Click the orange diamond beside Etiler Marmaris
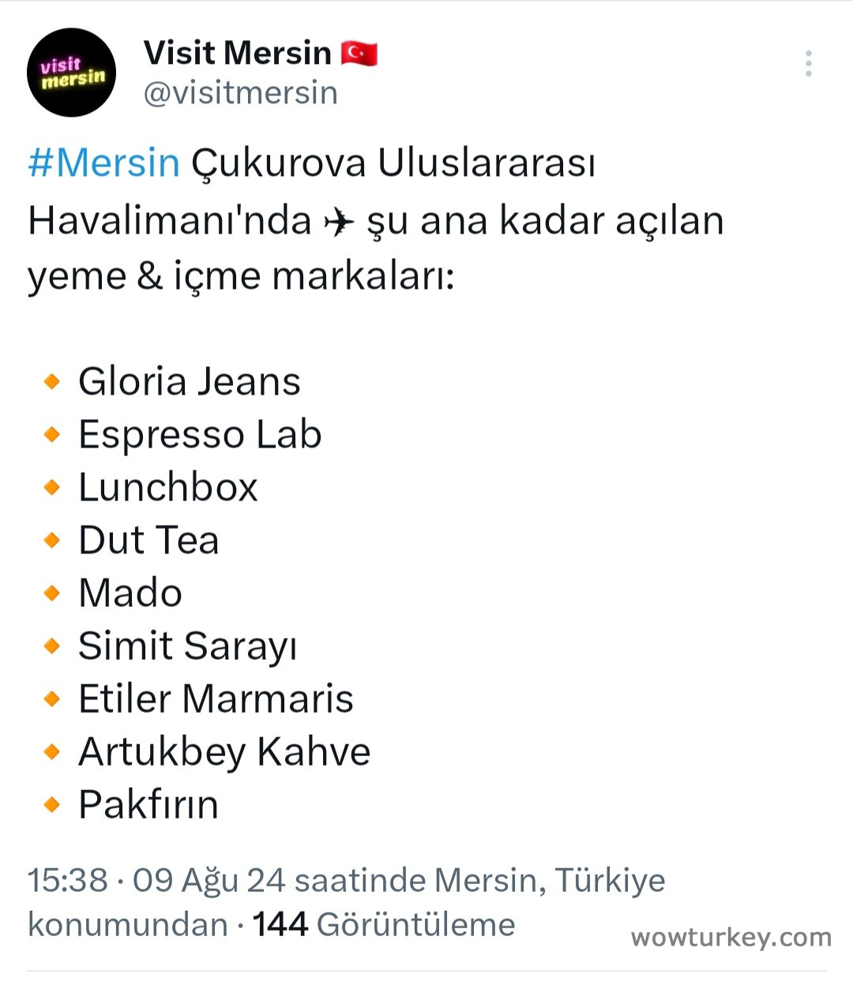 52,699
